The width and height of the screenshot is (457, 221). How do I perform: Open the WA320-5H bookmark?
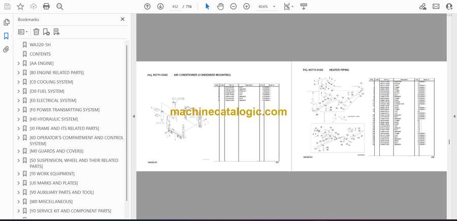[x=40, y=45]
